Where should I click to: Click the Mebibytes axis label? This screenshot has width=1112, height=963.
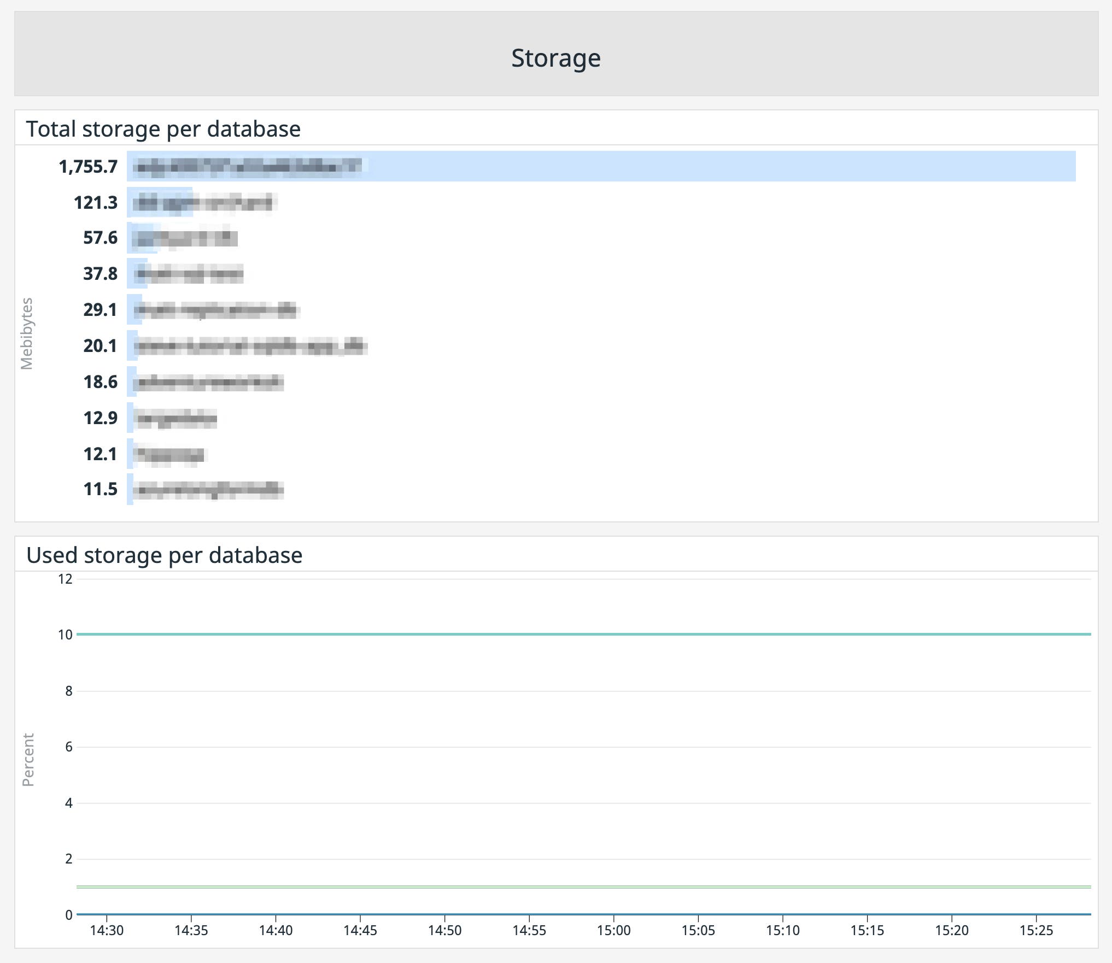pyautogui.click(x=27, y=336)
